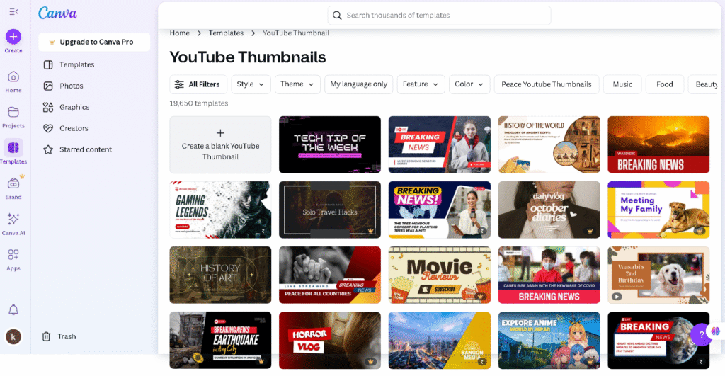Screen dimensions: 725x376
Task: Click the Graphics shapes icon
Action: click(48, 107)
